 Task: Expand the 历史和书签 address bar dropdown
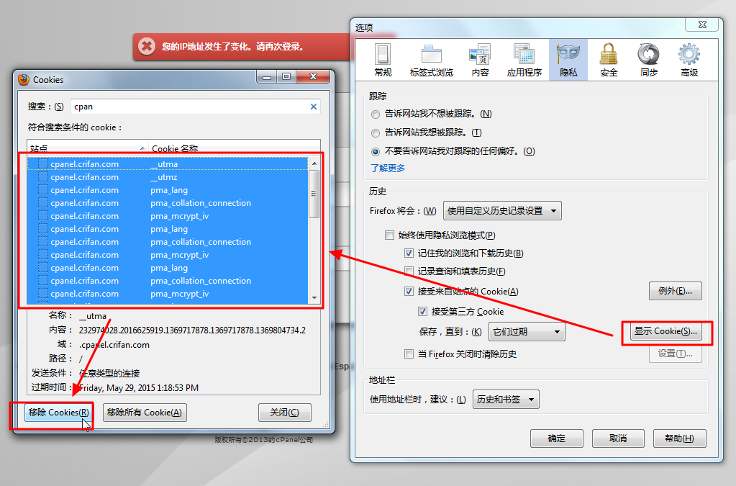[x=506, y=400]
